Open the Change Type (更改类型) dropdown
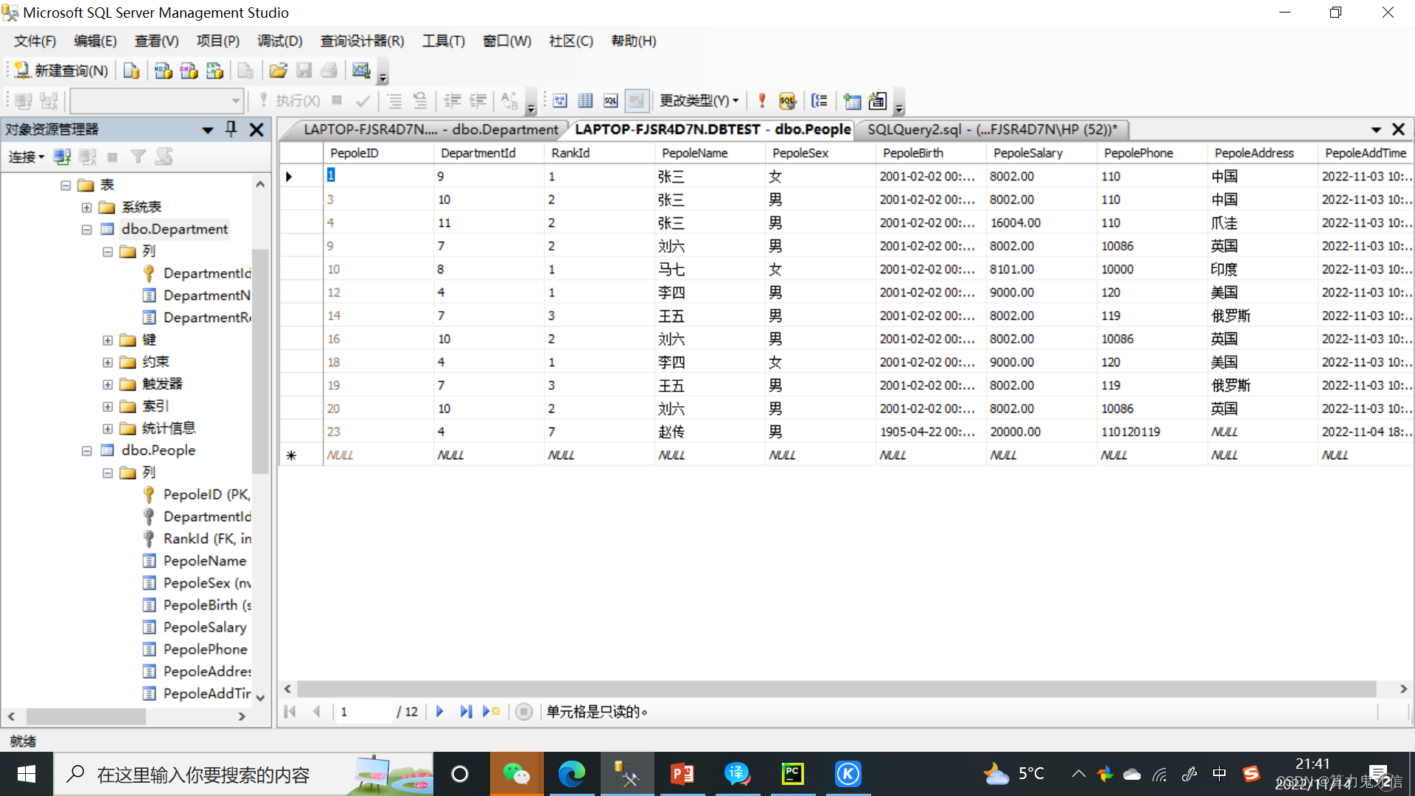Image resolution: width=1415 pixels, height=796 pixels. tap(699, 100)
